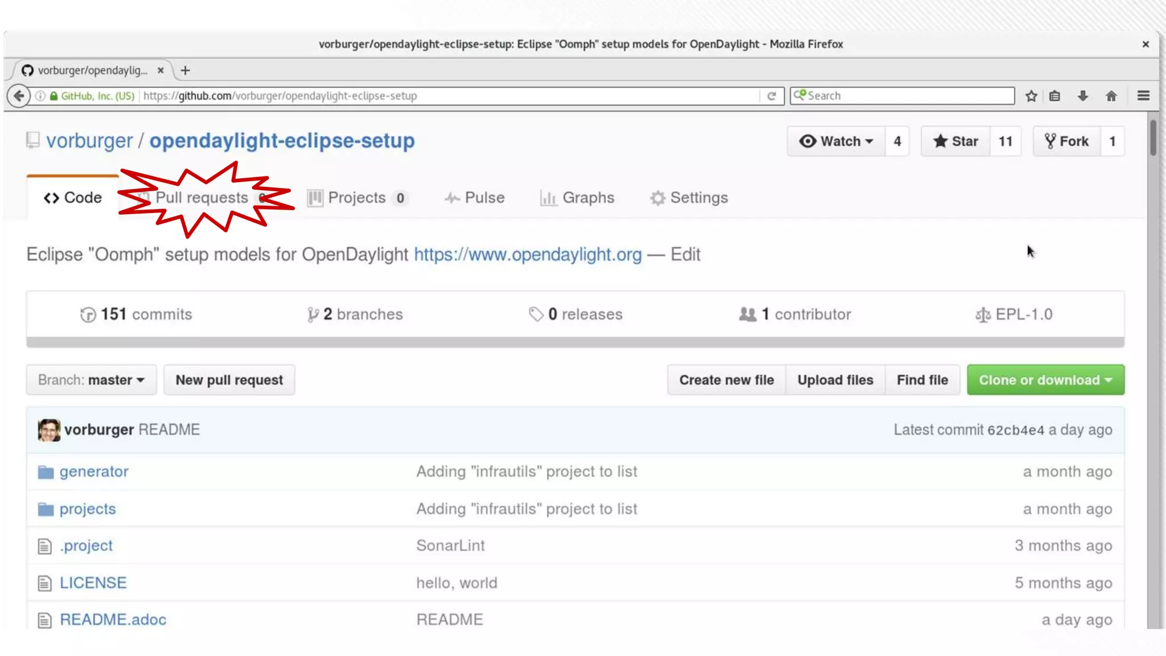Bookmark this page with star icon

(x=1031, y=96)
